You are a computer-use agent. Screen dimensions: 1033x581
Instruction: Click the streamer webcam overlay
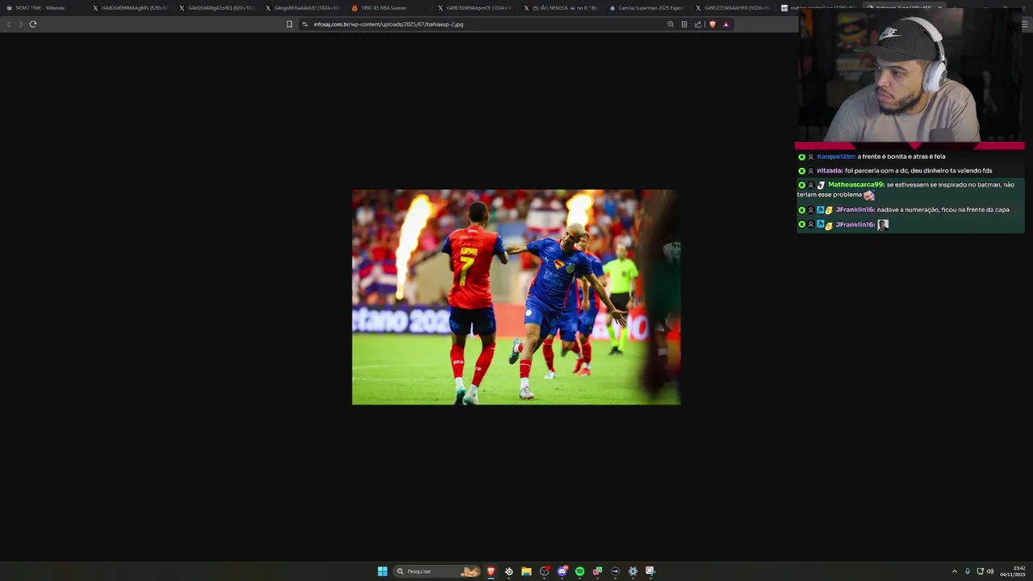912,77
